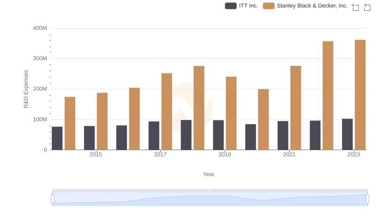Screen dimensions: 376x217
Task: Toggle Stanley Black & Decker legend series
Action: [x=305, y=6]
